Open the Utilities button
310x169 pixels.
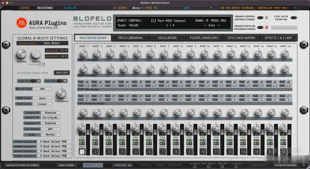123,165
